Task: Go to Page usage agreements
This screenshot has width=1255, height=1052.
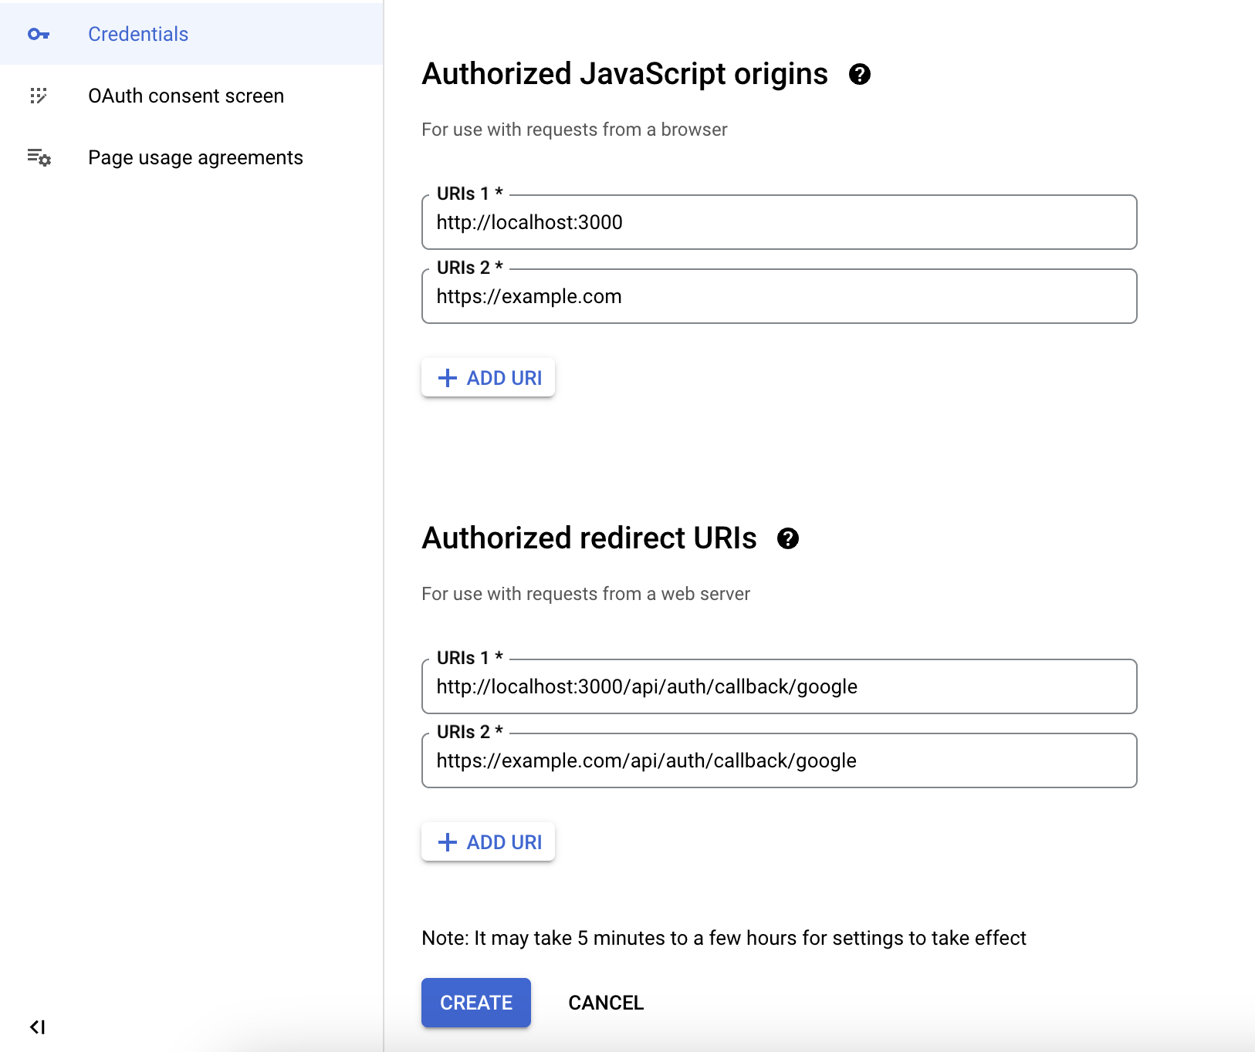Action: pyautogui.click(x=191, y=157)
